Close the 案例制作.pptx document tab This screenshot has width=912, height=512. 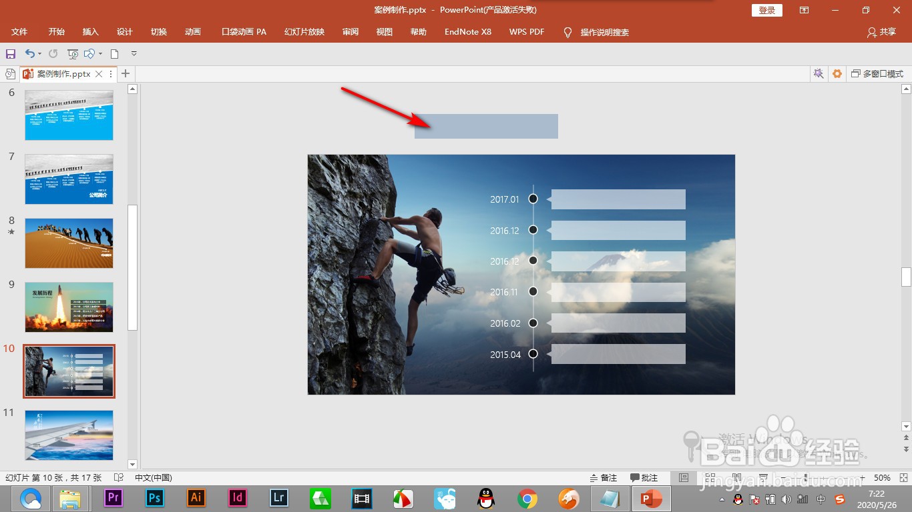coord(99,74)
